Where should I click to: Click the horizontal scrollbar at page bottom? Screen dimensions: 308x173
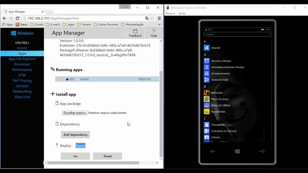pyautogui.click(x=93, y=163)
